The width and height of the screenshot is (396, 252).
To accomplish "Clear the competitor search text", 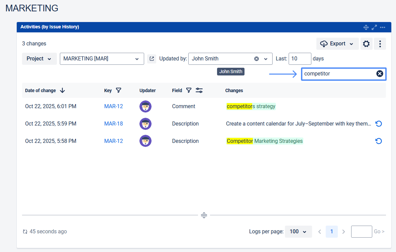I will 380,74.
